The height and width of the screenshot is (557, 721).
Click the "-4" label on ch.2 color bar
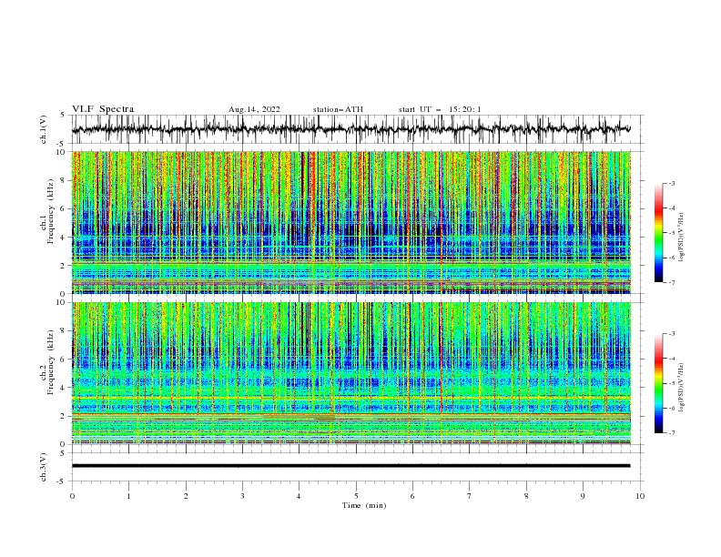[672, 359]
